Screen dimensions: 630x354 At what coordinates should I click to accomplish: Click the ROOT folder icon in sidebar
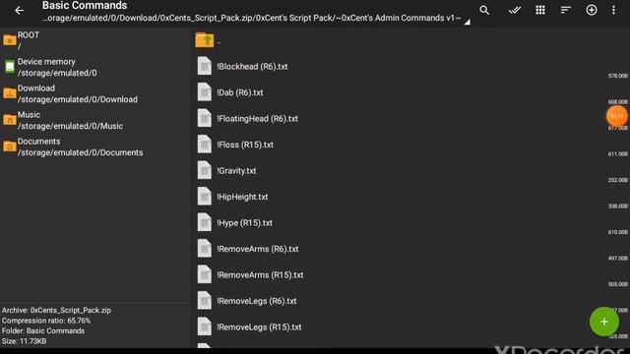pos(10,40)
